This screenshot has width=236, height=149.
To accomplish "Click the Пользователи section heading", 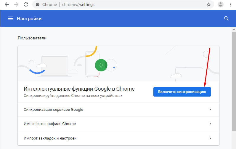I will [x=32, y=38].
